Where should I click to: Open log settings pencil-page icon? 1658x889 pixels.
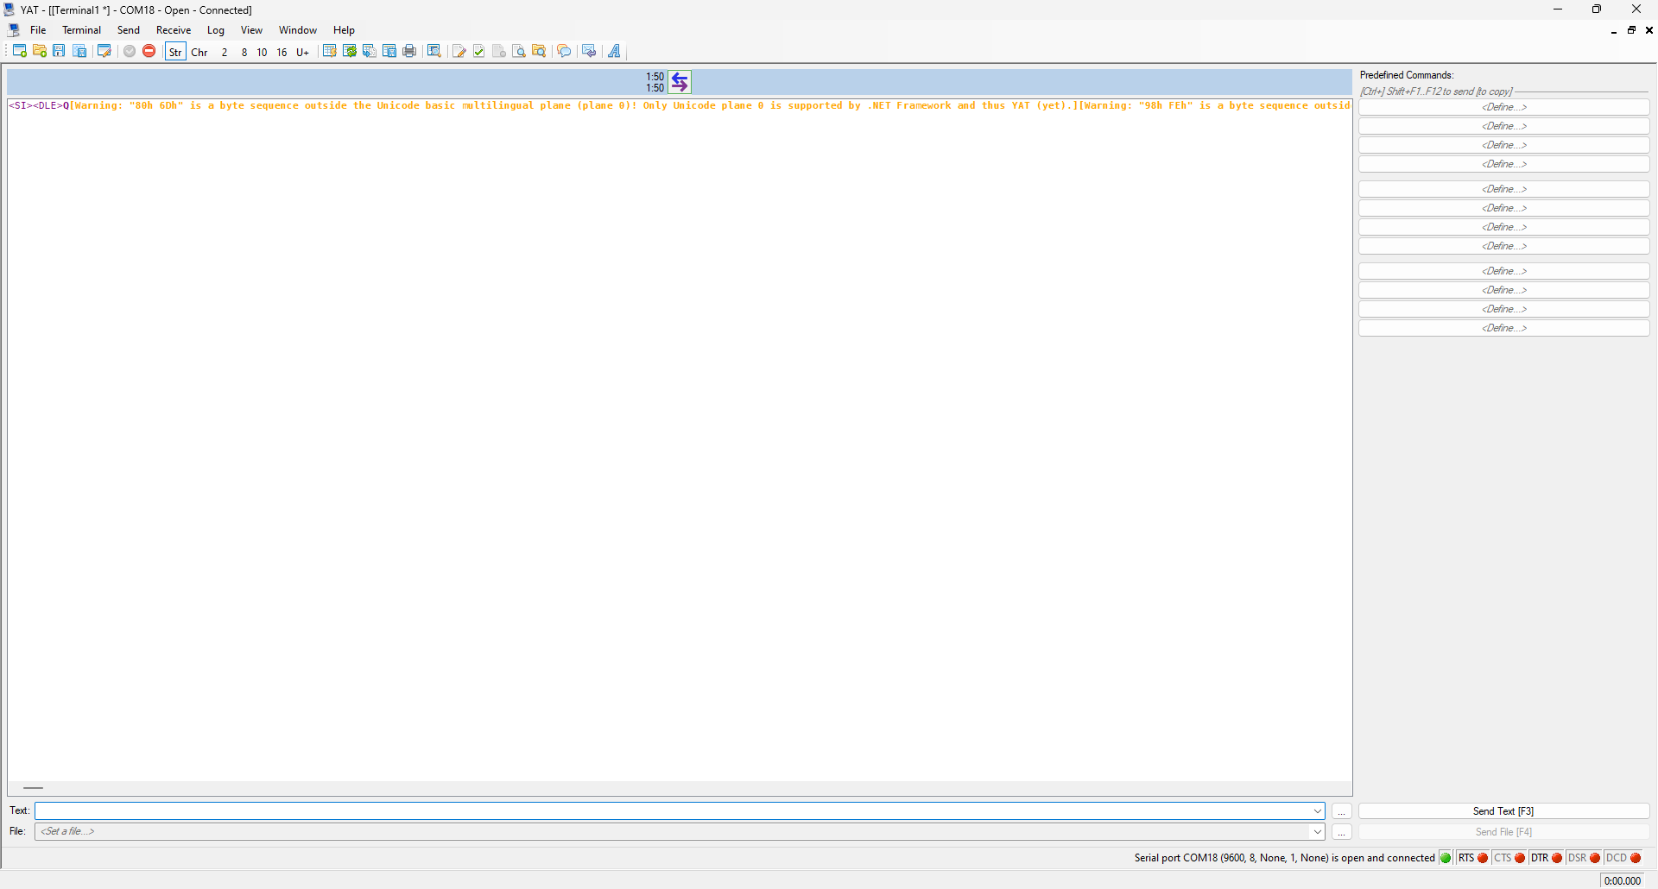459,51
